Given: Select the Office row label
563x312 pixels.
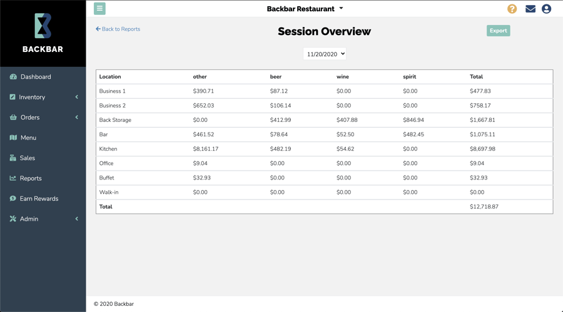Looking at the screenshot, I should 106,163.
